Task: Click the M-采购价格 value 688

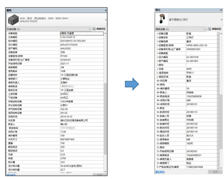Action: 188,100
